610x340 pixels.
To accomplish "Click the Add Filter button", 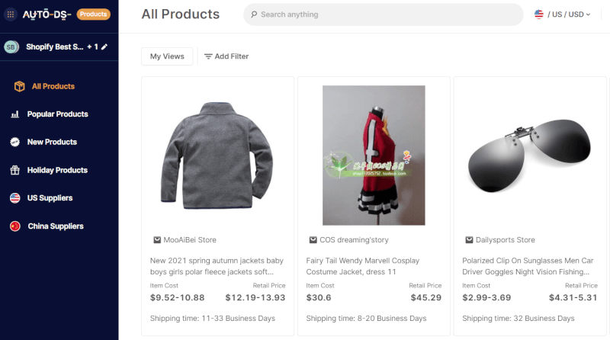I will 226,56.
